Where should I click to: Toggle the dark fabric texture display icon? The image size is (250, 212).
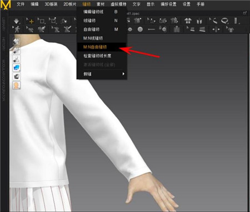pos(17,77)
